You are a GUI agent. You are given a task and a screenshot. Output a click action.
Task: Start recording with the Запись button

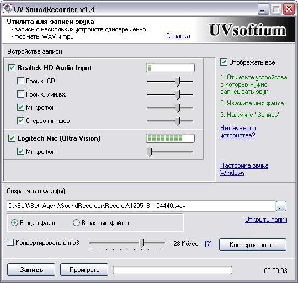coord(31,270)
